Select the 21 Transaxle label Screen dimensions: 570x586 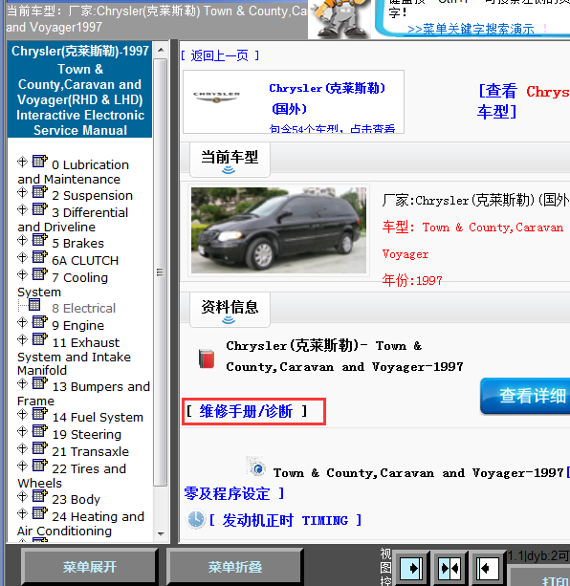[91, 451]
